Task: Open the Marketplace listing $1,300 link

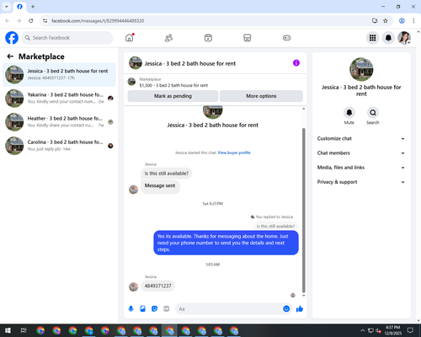Action: 173,85
